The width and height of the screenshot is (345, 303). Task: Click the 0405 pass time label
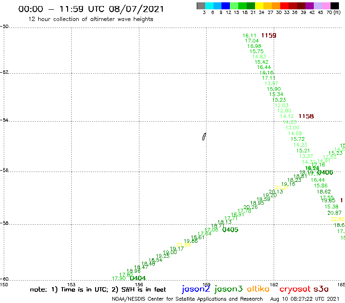tap(230, 230)
